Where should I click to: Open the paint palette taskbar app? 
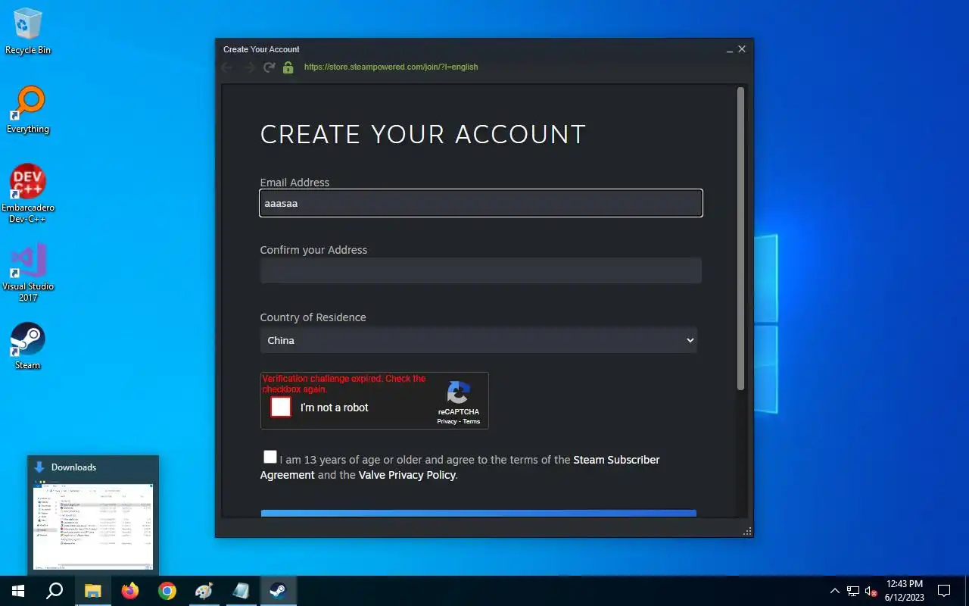[204, 591]
